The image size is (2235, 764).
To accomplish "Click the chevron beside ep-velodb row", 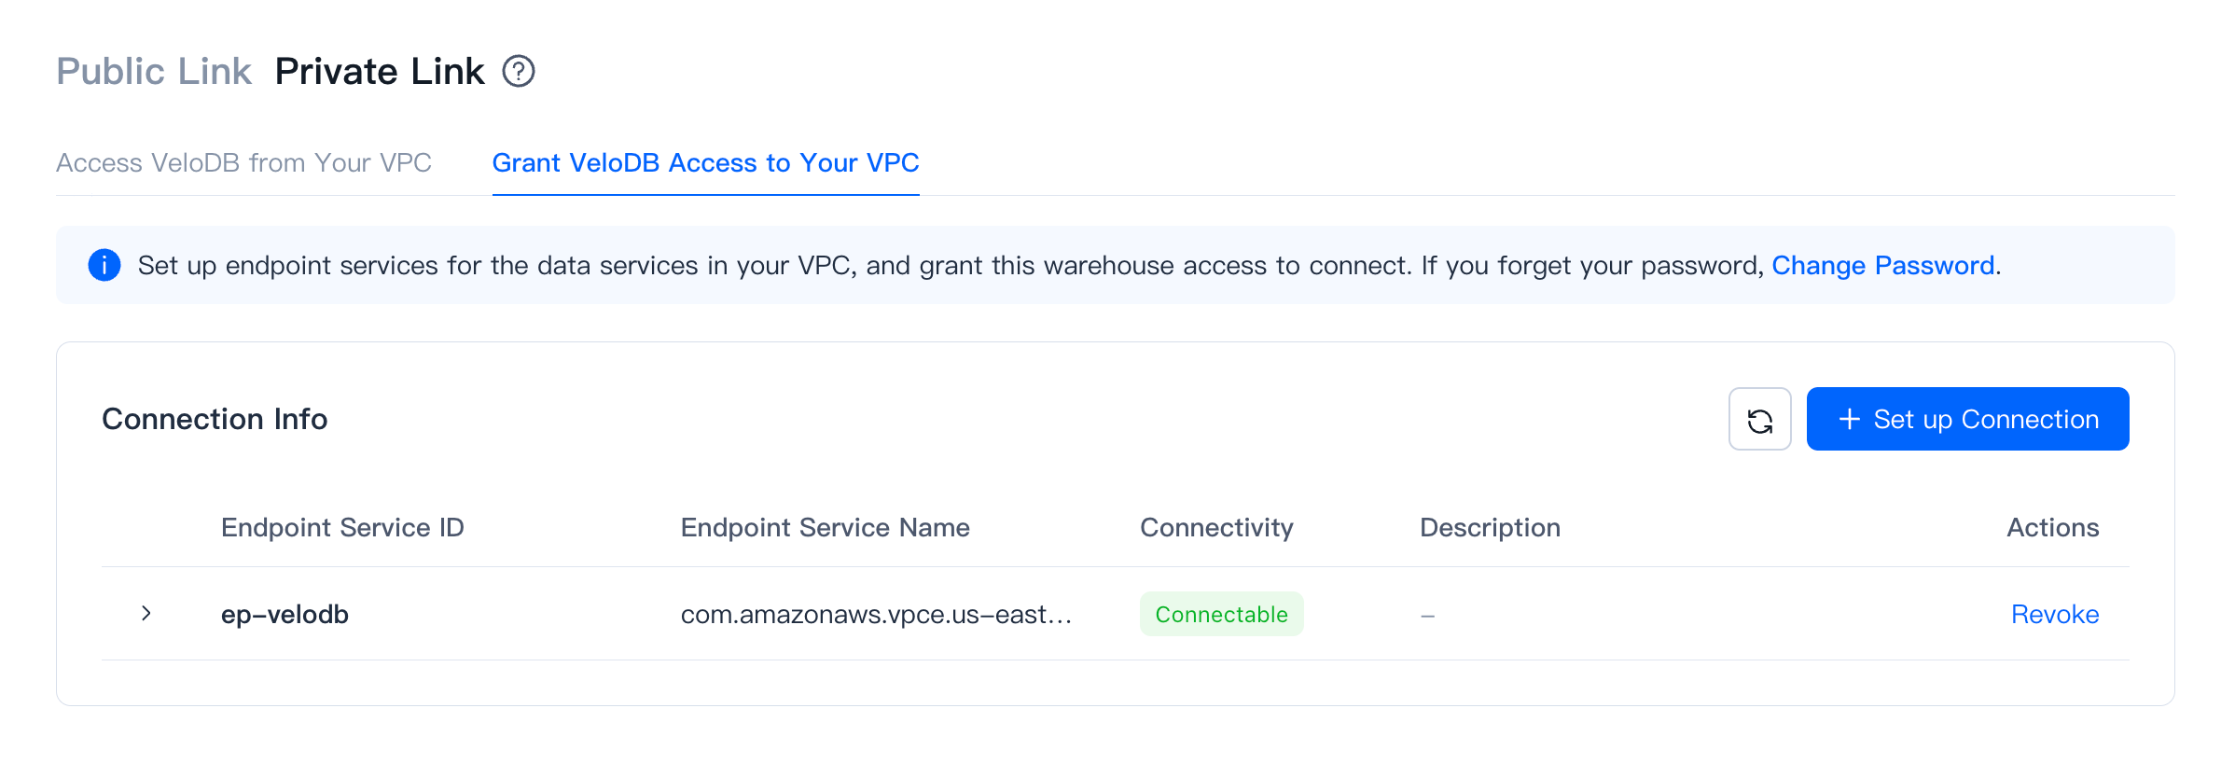I will click(146, 614).
